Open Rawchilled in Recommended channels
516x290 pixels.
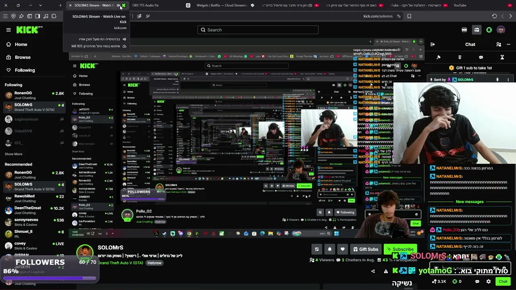(34, 198)
